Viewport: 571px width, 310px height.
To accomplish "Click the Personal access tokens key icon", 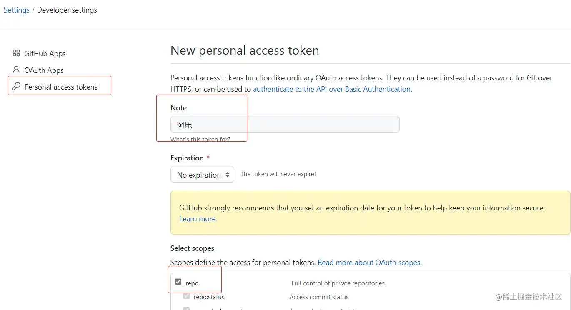I will (x=16, y=86).
